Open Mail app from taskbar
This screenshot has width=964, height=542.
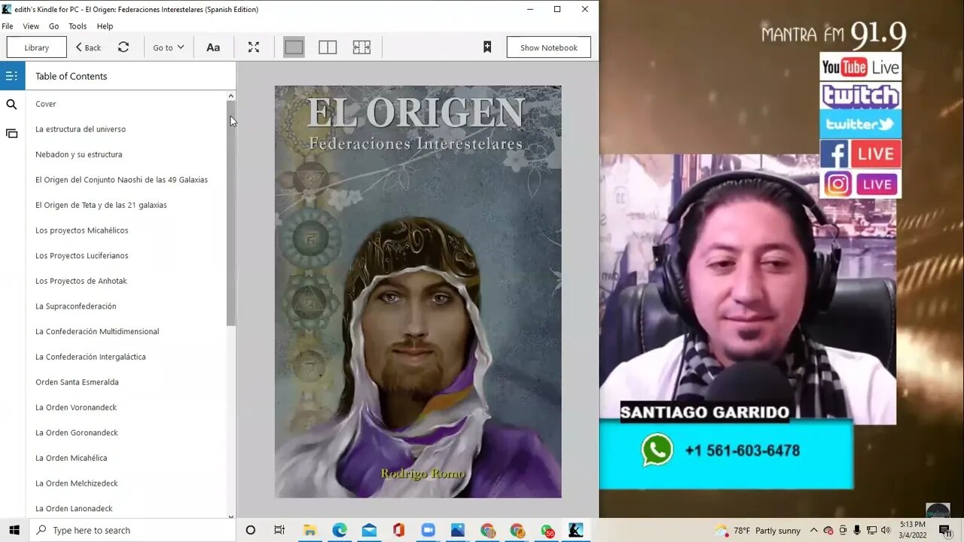369,530
